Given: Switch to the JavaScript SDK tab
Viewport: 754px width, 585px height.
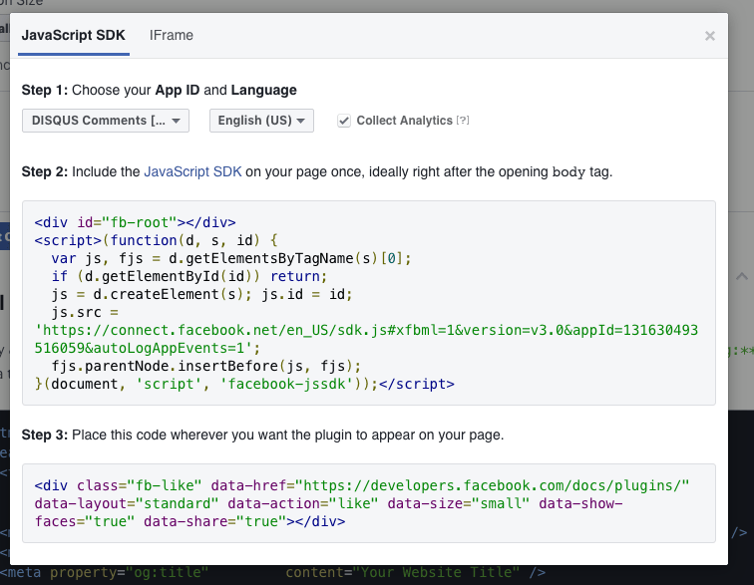Looking at the screenshot, I should pyautogui.click(x=73, y=35).
